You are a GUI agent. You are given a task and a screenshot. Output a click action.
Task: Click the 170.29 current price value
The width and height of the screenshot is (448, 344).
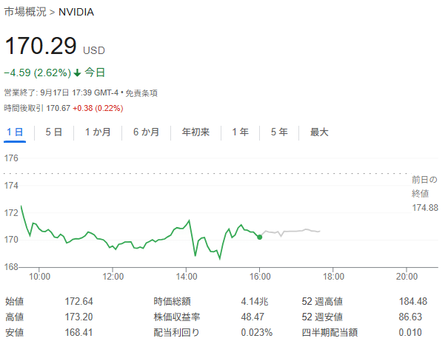(41, 46)
